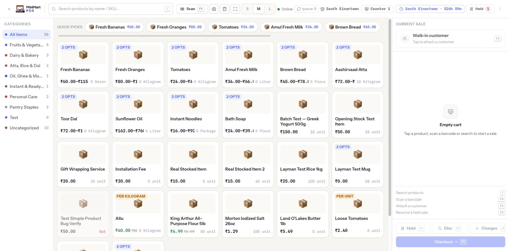Click South Einartown shift timer
The width and height of the screenshot is (509, 251).
(430, 9)
